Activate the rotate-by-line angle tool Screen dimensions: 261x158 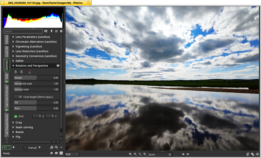click(x=30, y=72)
